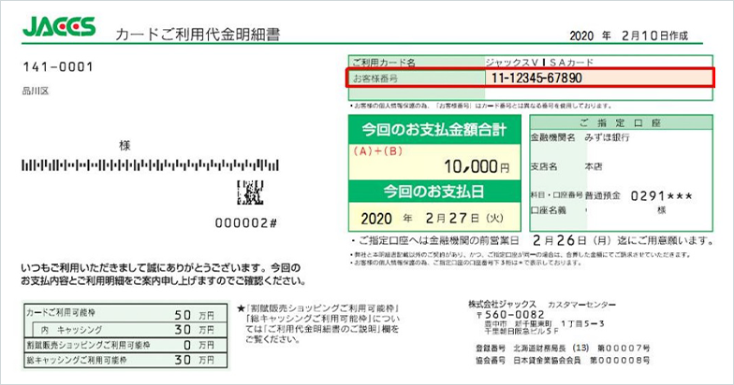Screen dimensions: 734x385
Task: Click the お客様番号 label
Action: (375, 78)
